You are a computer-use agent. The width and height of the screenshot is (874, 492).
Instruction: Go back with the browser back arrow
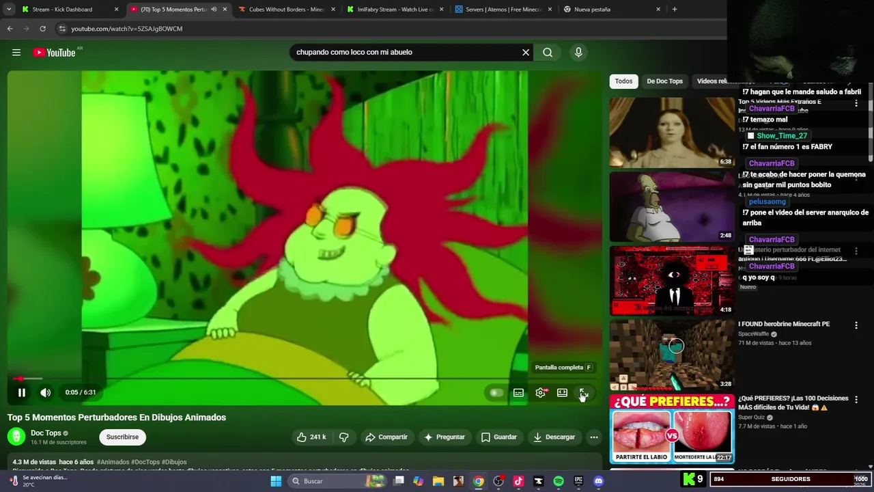click(10, 29)
